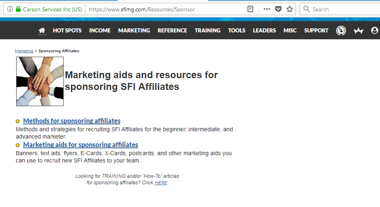The image size is (380, 207).
Task: Follow the Marketing breadcrumb link
Action: point(24,51)
